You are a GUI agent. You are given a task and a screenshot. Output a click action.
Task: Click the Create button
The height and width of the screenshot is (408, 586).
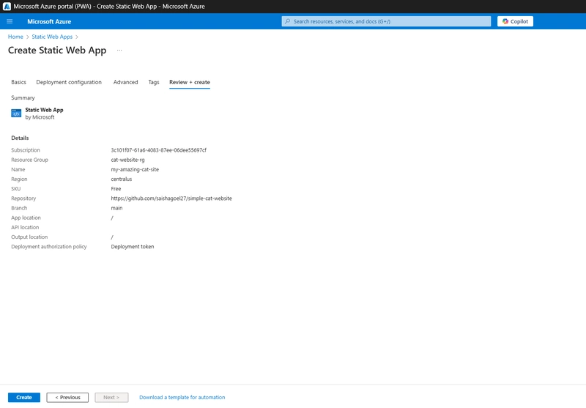[24, 397]
